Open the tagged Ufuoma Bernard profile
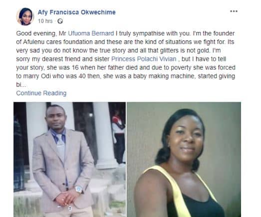Screen dimensions: 261x217 point(91,33)
